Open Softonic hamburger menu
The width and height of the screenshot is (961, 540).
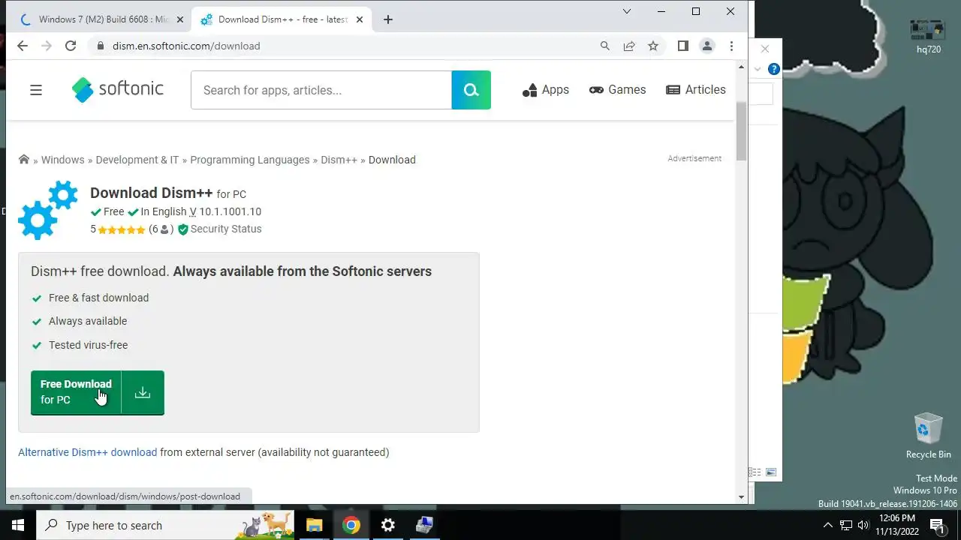[36, 90]
